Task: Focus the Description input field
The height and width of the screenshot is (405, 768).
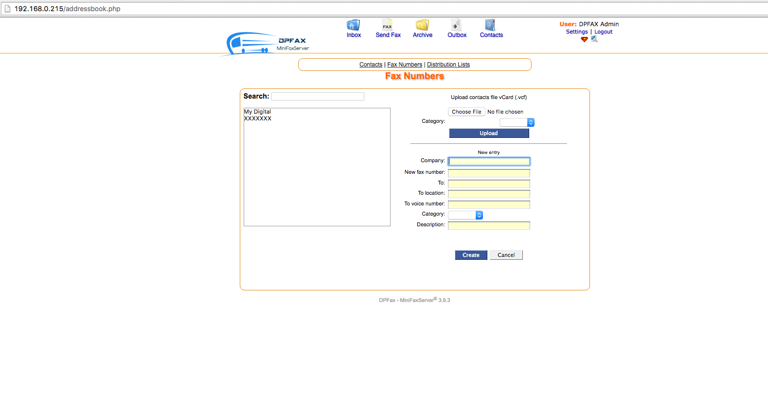Action: (489, 225)
